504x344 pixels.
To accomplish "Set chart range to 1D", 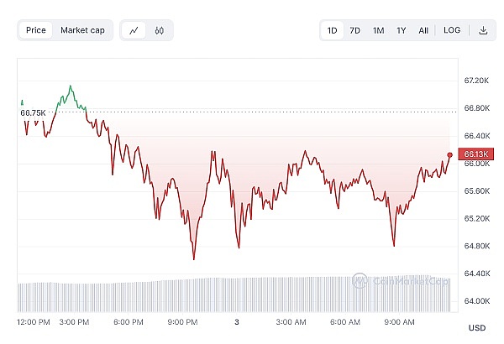I will click(x=332, y=30).
